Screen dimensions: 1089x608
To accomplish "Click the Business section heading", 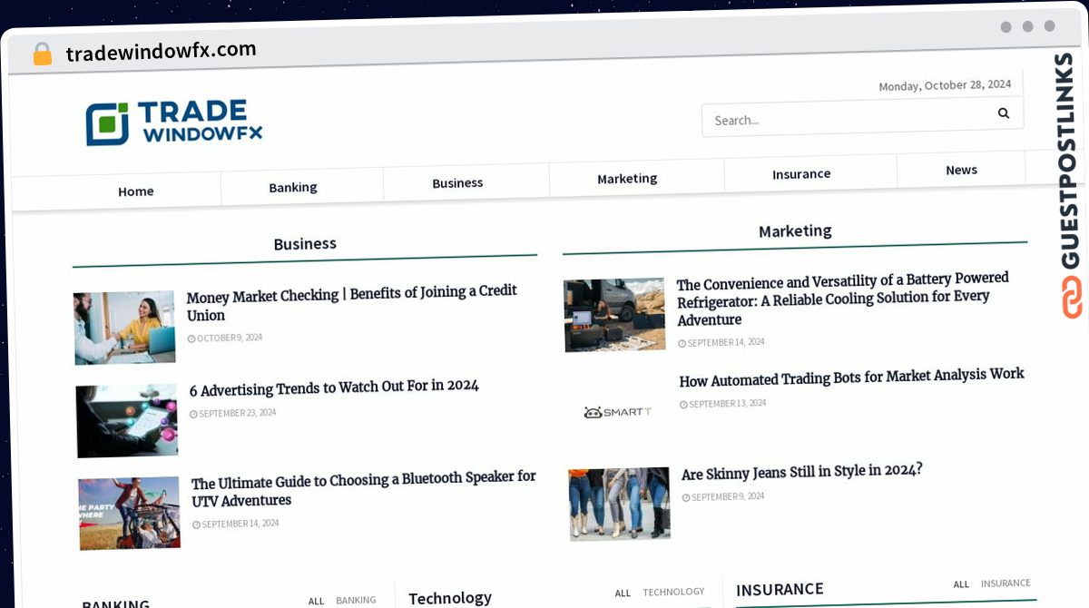I will coord(305,244).
